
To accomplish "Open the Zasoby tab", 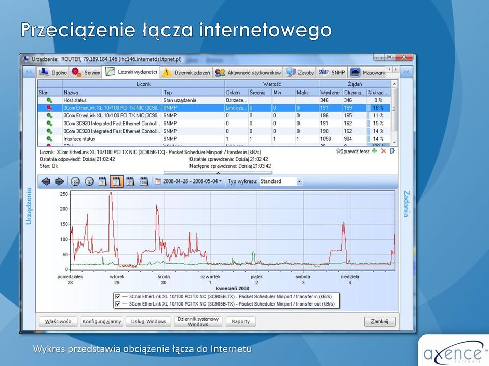I will (300, 72).
